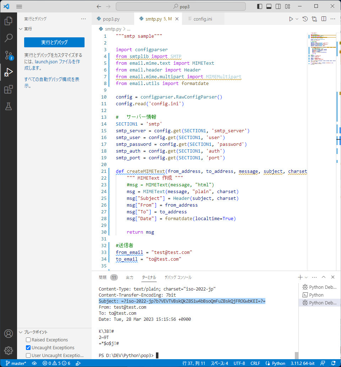Disable Uncaught Exceptions checkbox
341x367 pixels.
[28, 347]
